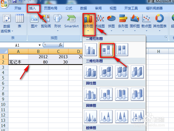
Task: Choose stacked cone chart
Action: point(106,117)
